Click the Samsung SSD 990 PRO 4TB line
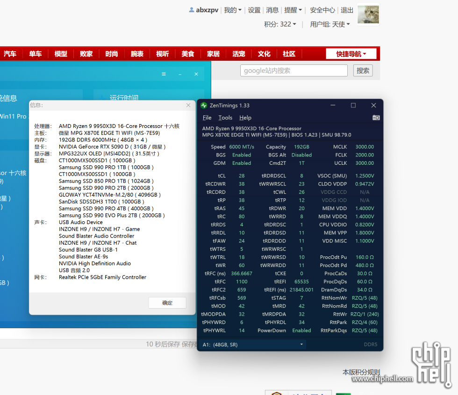The image size is (458, 395). 107,208
